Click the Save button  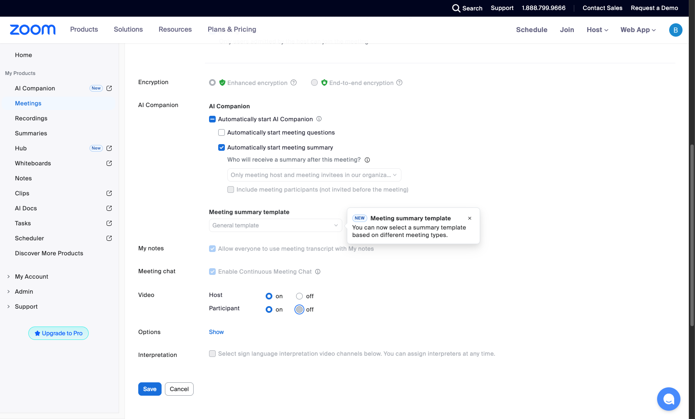coord(150,389)
